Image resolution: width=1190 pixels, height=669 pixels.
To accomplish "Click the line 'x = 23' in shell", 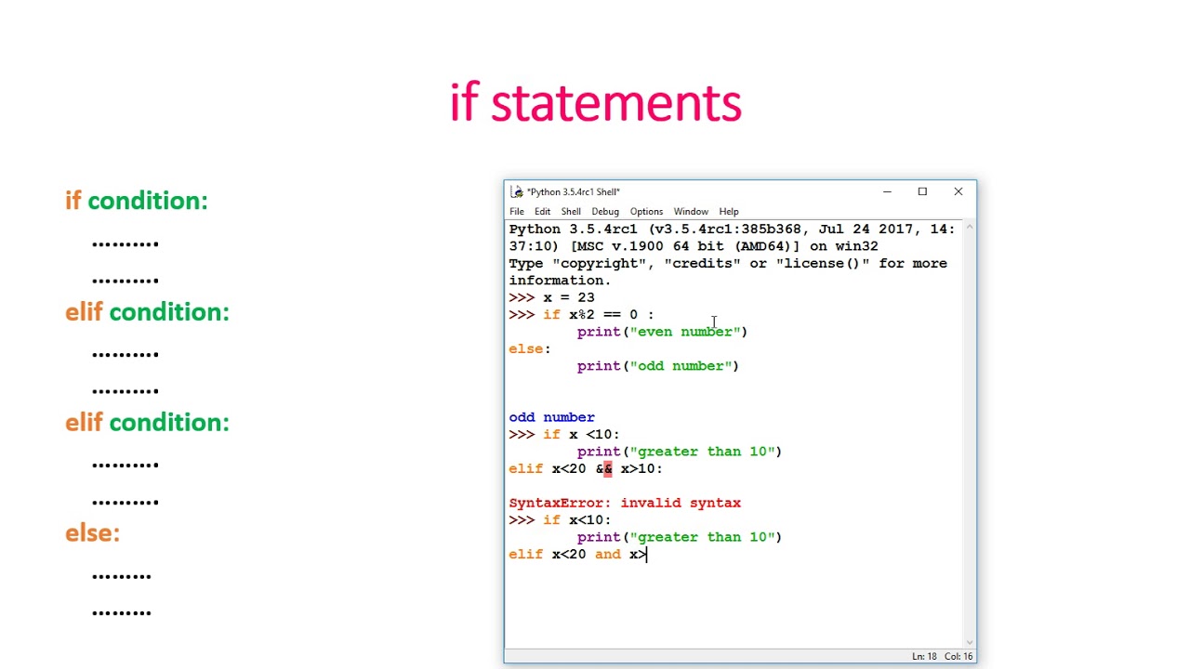I will point(569,297).
